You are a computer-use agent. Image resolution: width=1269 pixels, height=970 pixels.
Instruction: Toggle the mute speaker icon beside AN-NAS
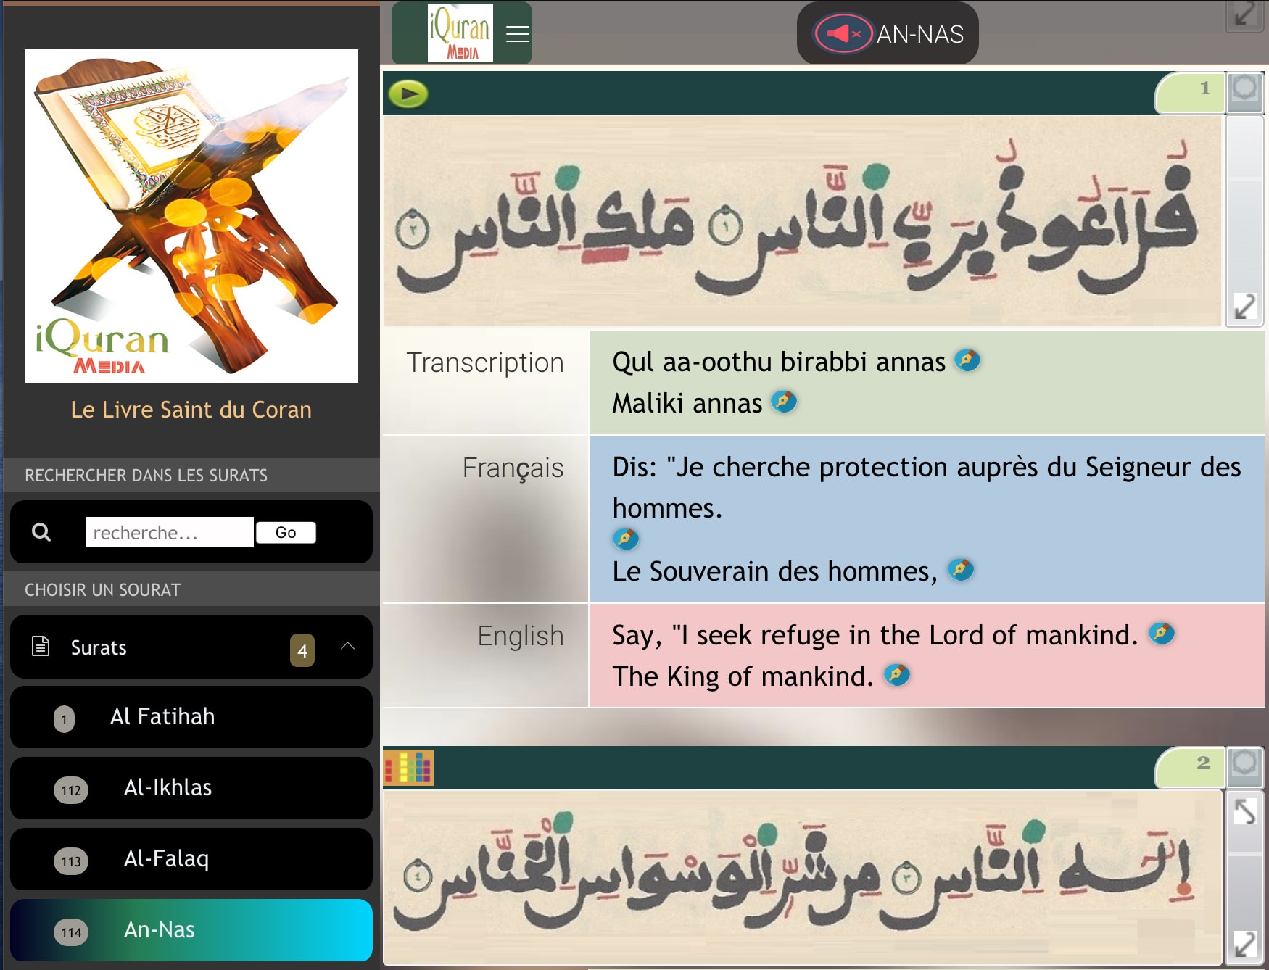[x=843, y=34]
